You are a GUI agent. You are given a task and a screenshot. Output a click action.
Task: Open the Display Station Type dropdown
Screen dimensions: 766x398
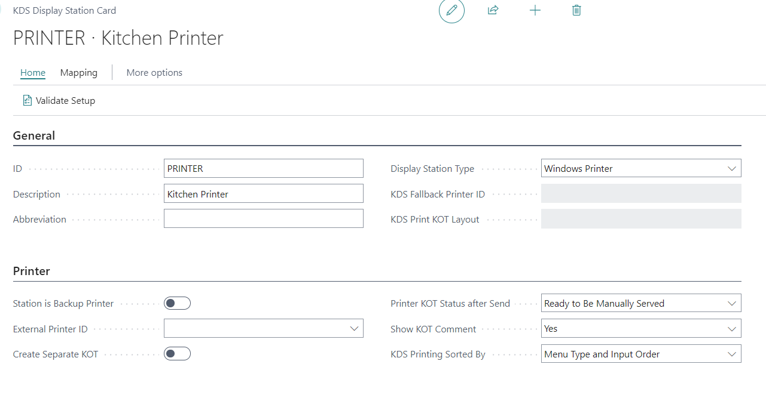(x=640, y=168)
